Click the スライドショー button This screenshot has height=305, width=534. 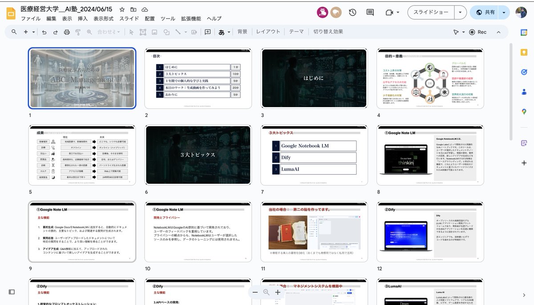[x=431, y=12]
